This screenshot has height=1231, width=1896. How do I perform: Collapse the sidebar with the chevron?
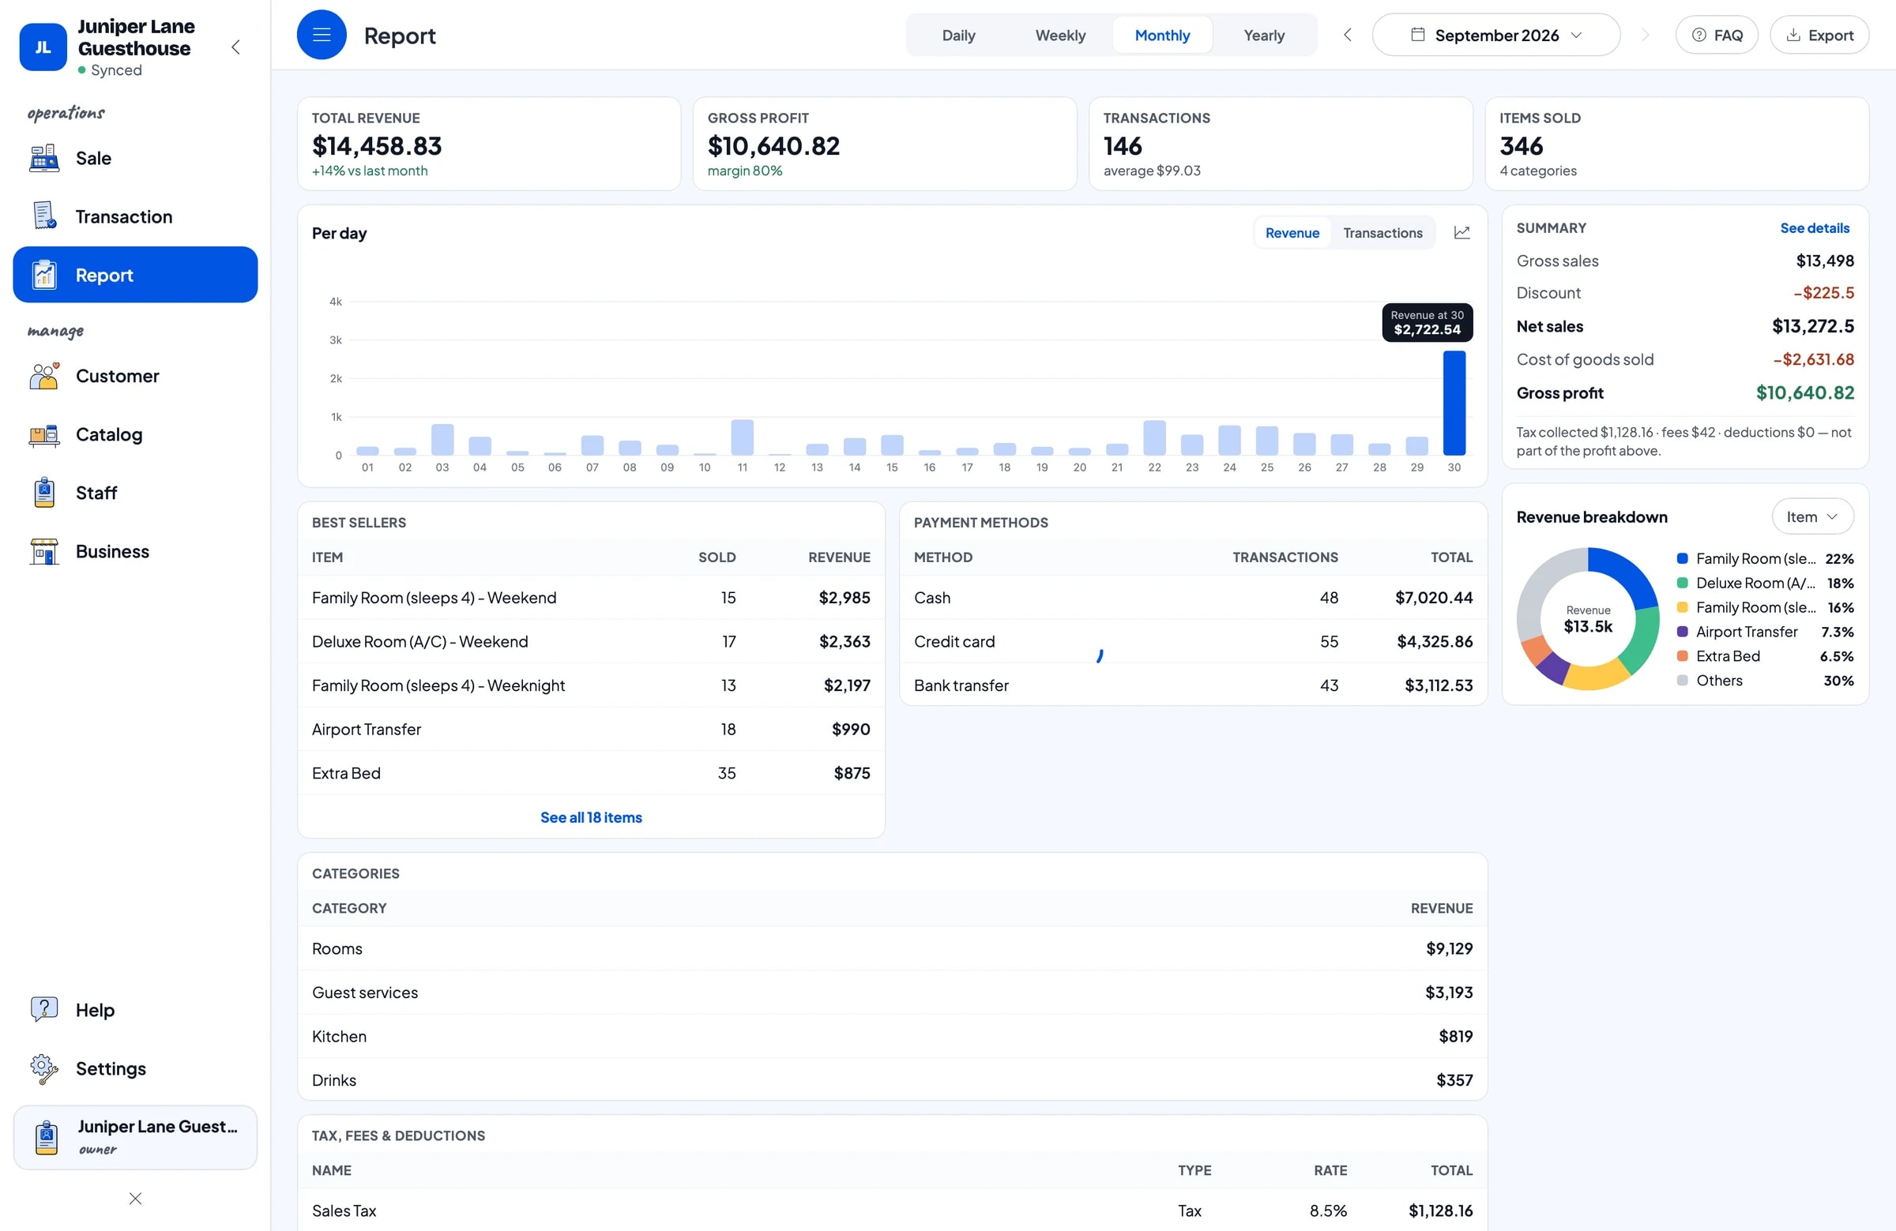point(235,47)
